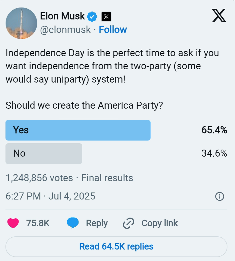Viewport: 235px width, 261px height.
Task: Click the @elonmusk handle
Action: tap(66, 30)
